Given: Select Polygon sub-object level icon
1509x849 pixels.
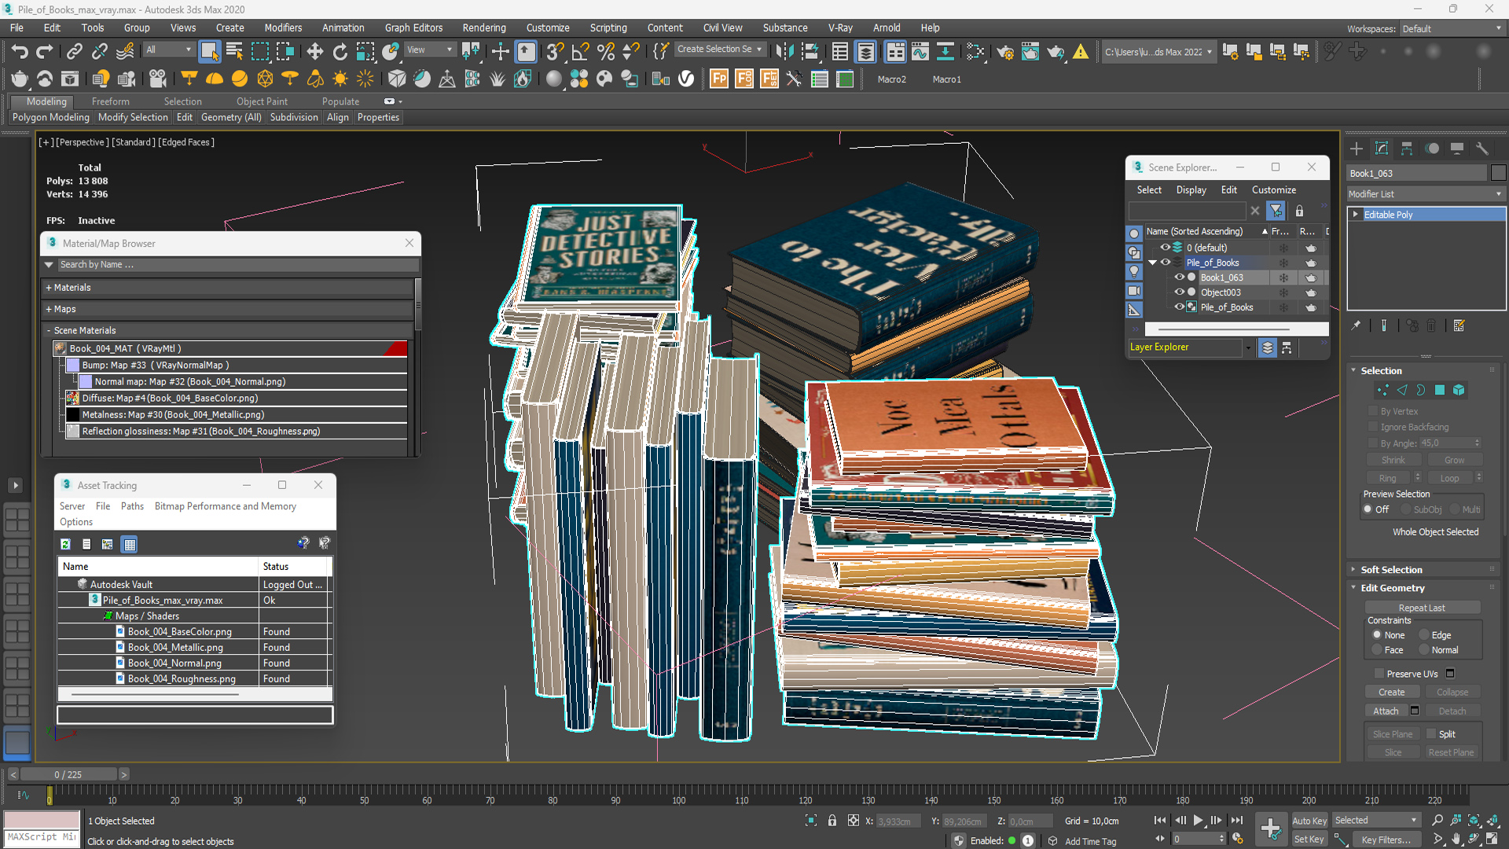Looking at the screenshot, I should (x=1440, y=390).
